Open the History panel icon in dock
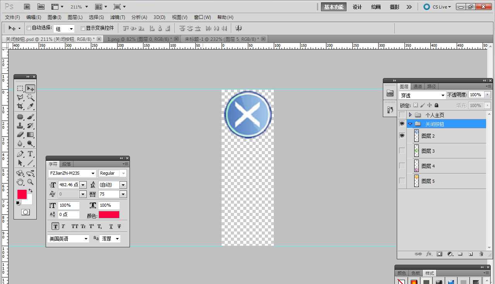The image size is (495, 284). click(390, 110)
